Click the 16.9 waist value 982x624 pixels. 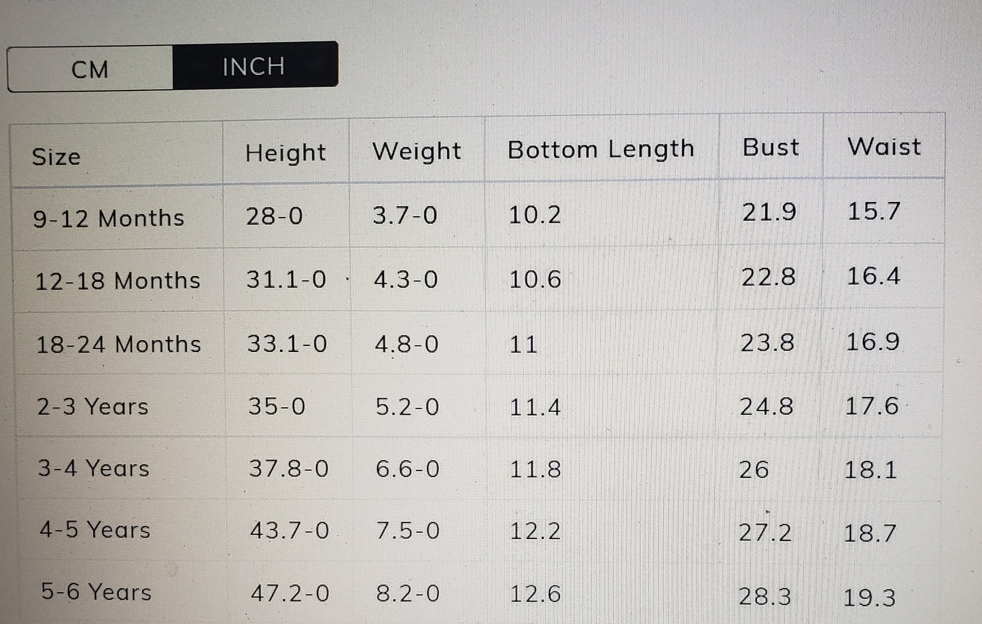coord(873,341)
